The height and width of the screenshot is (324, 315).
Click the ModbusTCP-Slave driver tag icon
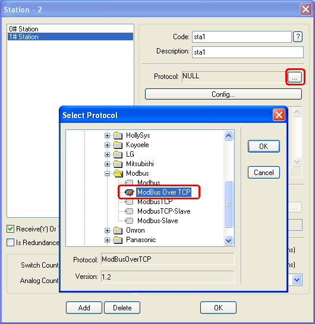129,211
